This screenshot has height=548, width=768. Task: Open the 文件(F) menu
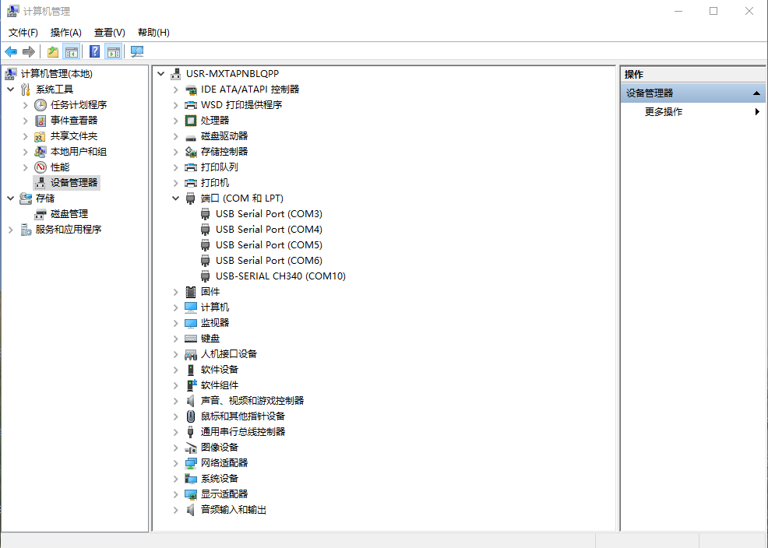coord(23,33)
